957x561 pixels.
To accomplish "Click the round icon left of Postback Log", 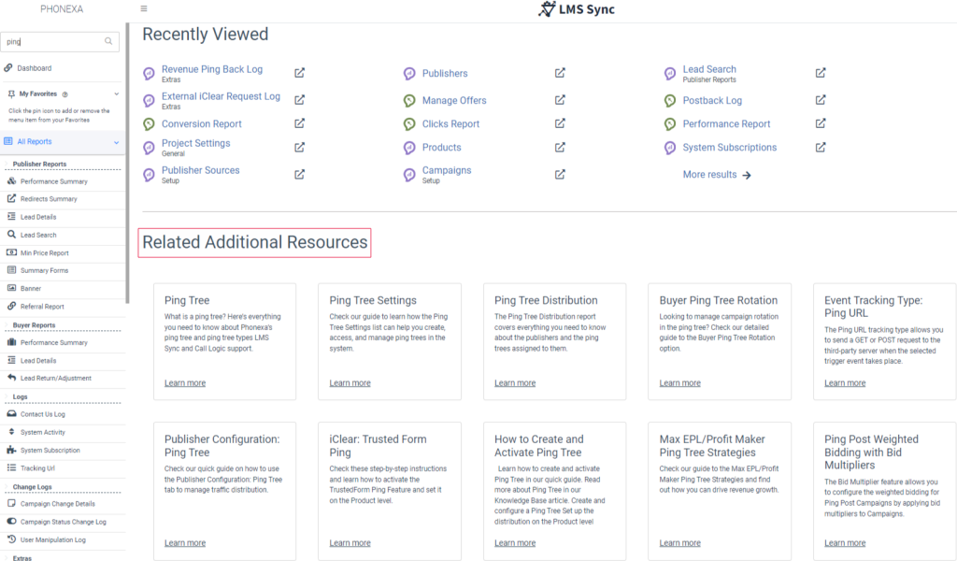I will coord(670,101).
